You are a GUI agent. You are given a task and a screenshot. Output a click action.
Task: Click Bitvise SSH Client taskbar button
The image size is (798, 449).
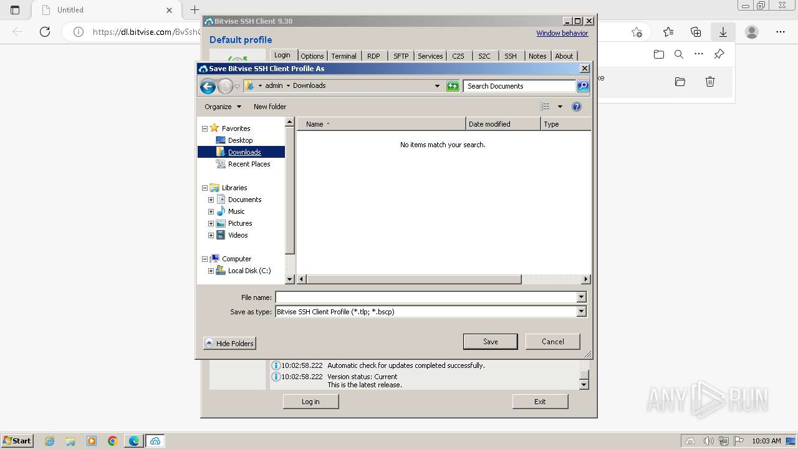[x=155, y=441]
